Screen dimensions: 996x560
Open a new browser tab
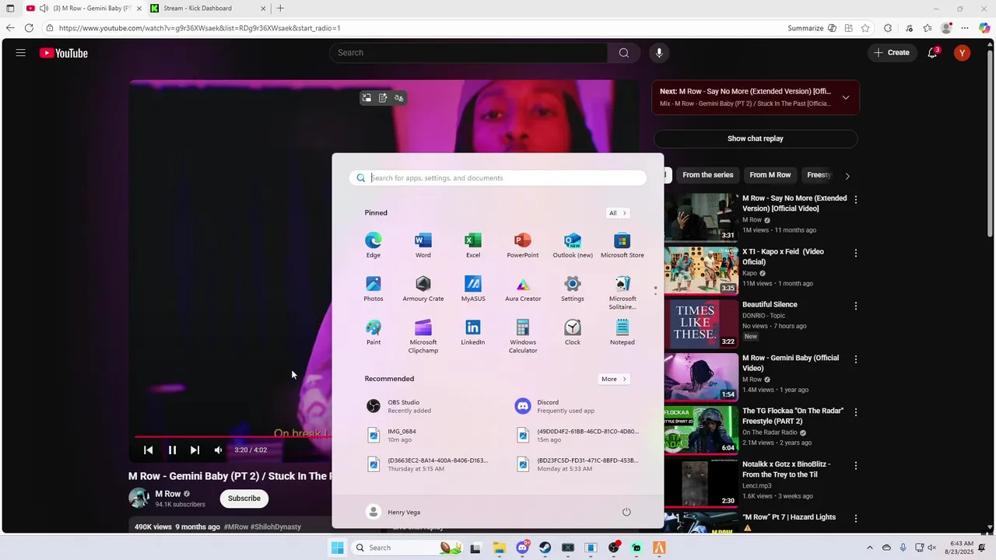tap(280, 9)
